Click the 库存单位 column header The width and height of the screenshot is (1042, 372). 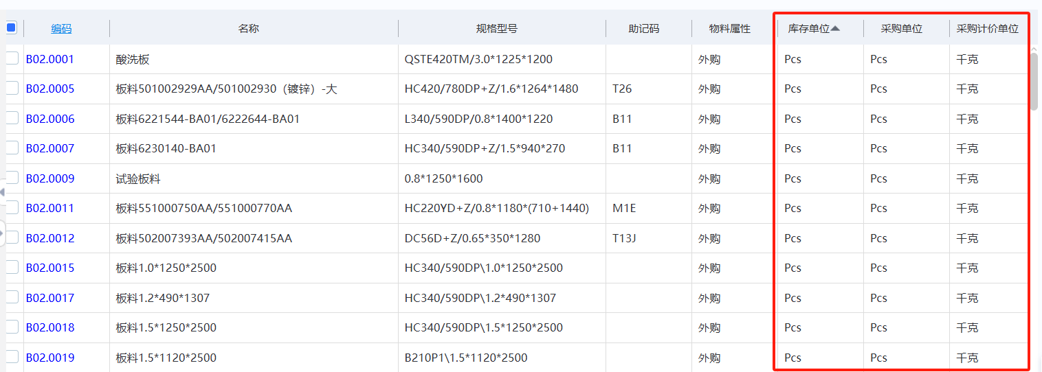(809, 29)
